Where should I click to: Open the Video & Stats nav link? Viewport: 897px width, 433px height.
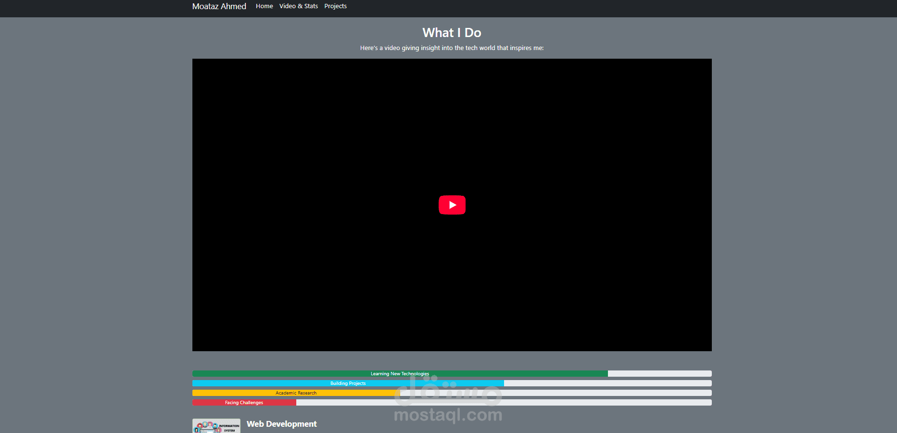coord(298,6)
